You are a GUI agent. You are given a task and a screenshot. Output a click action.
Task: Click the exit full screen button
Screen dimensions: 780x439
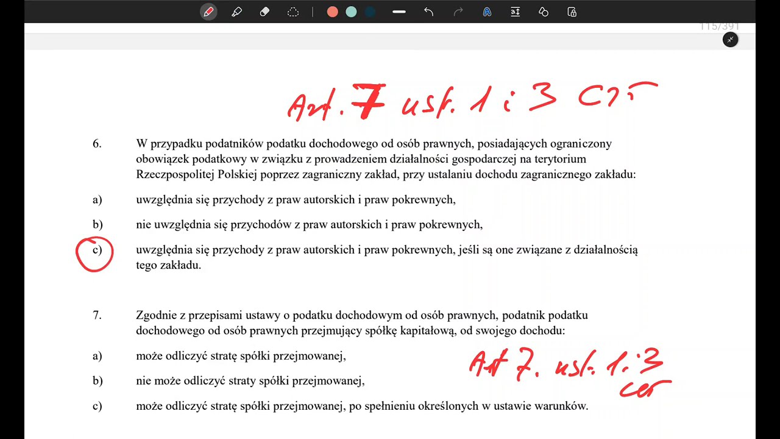pos(730,40)
